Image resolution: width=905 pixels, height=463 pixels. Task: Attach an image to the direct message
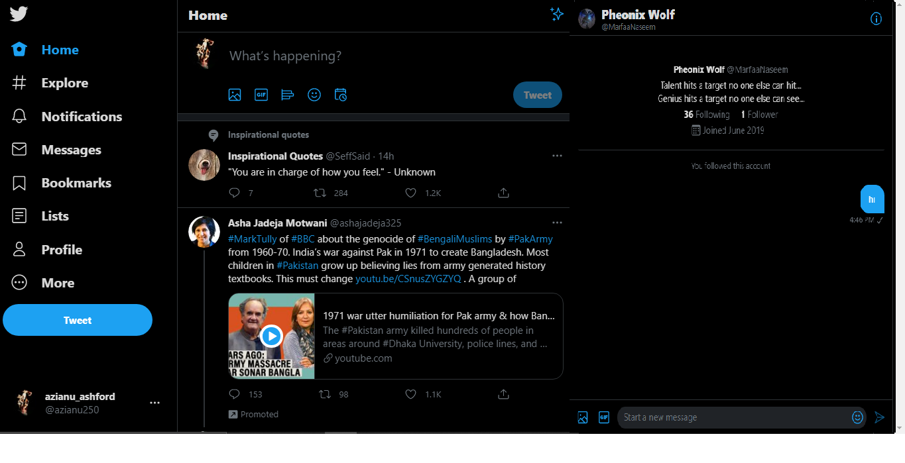tap(583, 417)
